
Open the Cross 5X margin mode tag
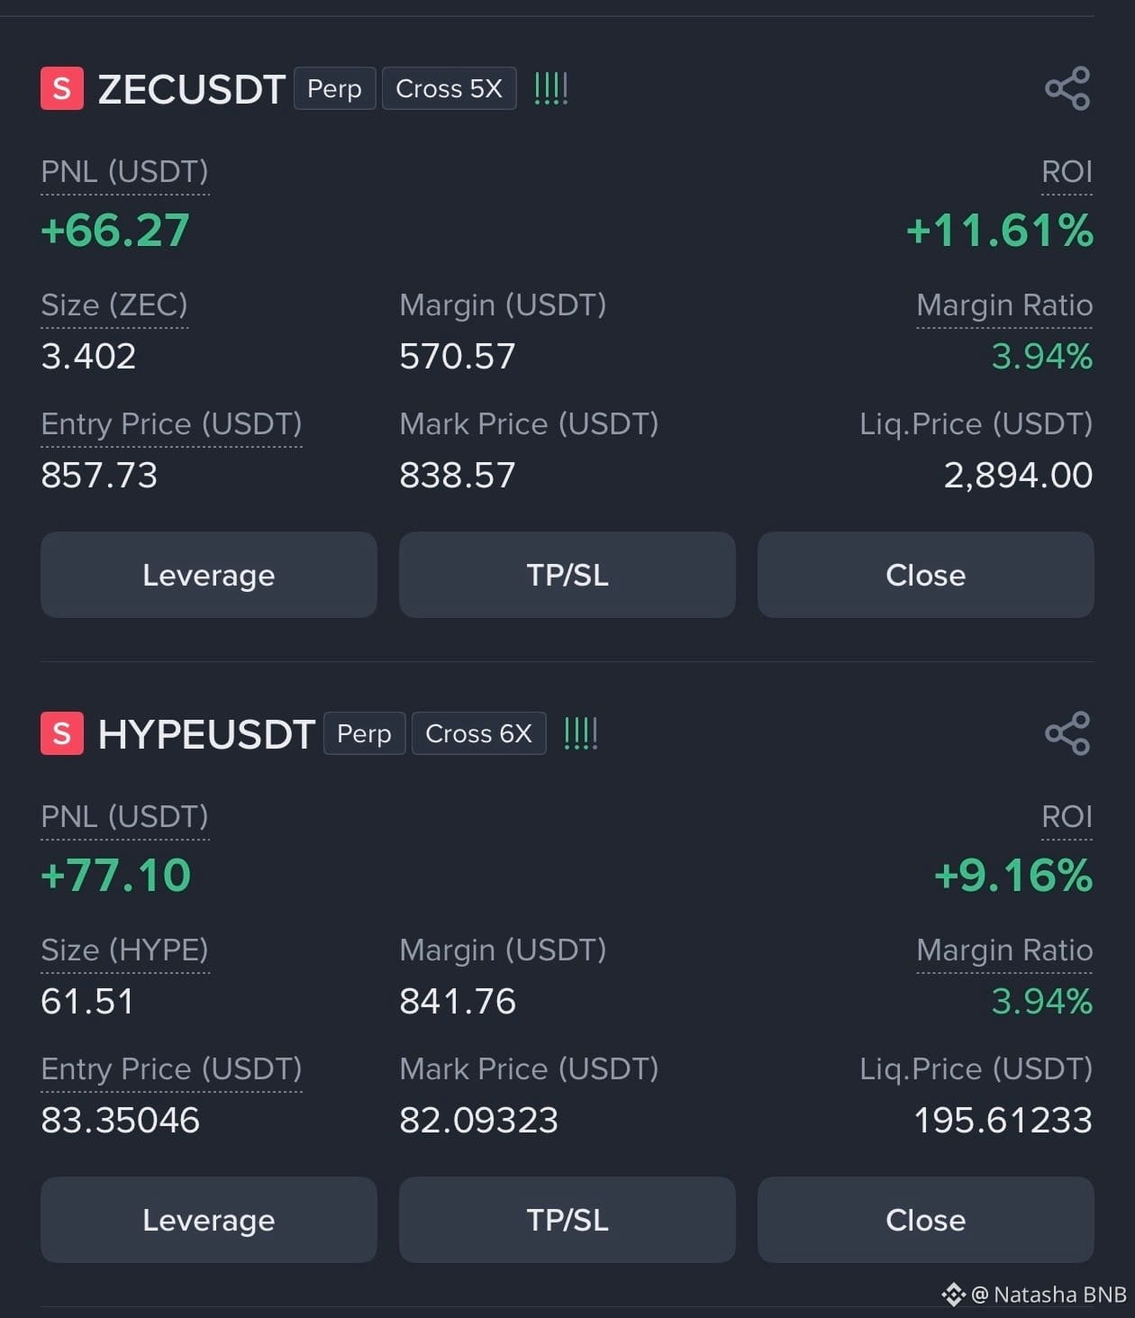click(x=449, y=88)
